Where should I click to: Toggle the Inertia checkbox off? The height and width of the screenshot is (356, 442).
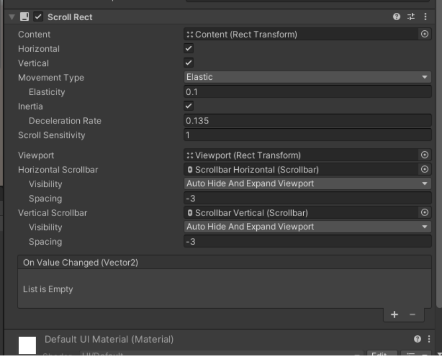click(188, 106)
